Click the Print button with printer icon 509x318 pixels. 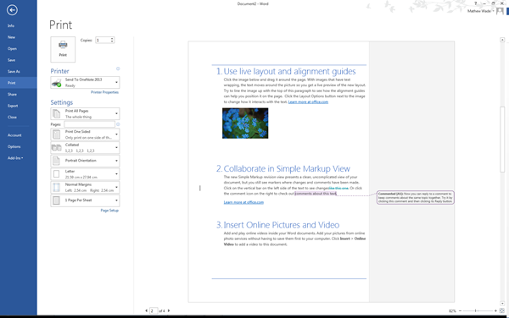pos(63,49)
